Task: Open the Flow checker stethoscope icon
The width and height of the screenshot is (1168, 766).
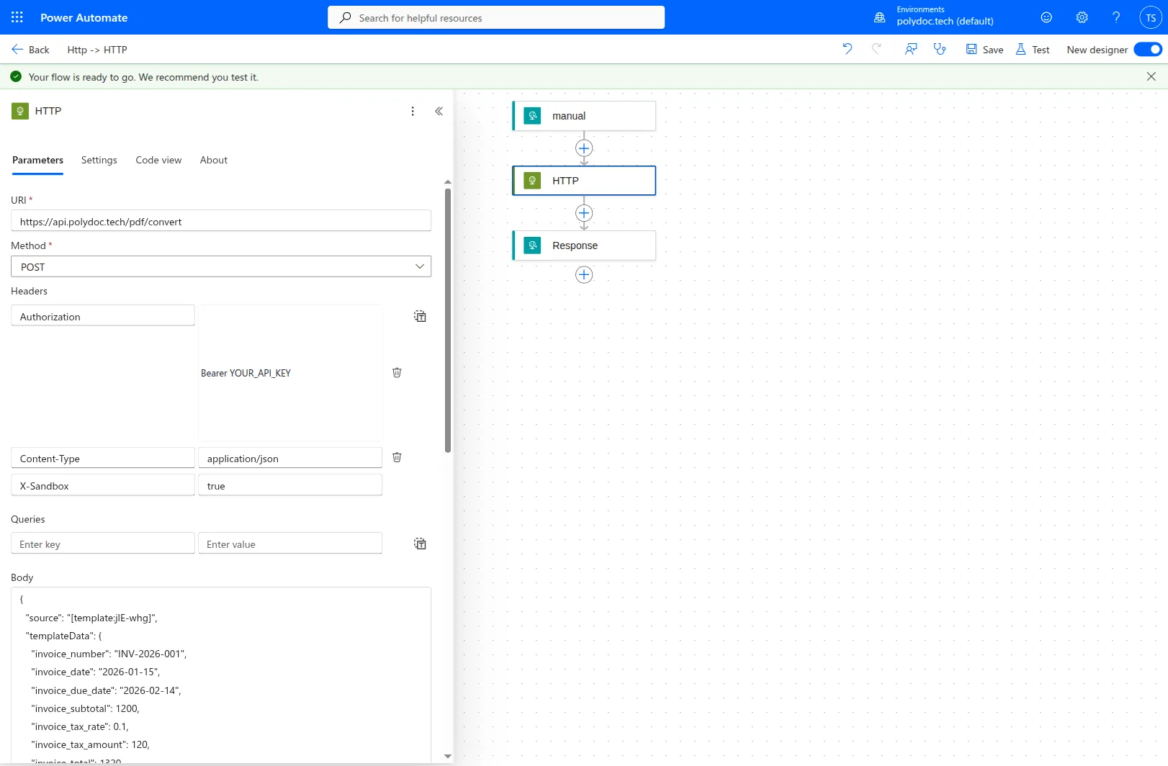Action: [940, 49]
